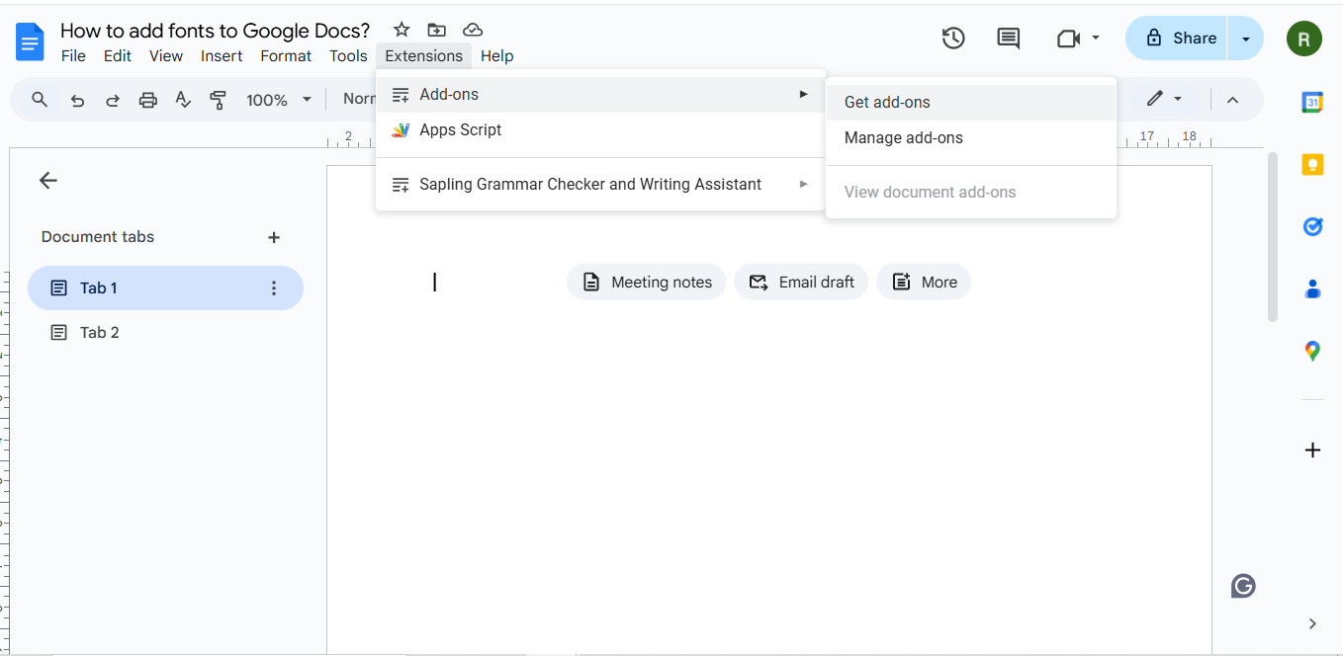Click the More template chip

(924, 283)
